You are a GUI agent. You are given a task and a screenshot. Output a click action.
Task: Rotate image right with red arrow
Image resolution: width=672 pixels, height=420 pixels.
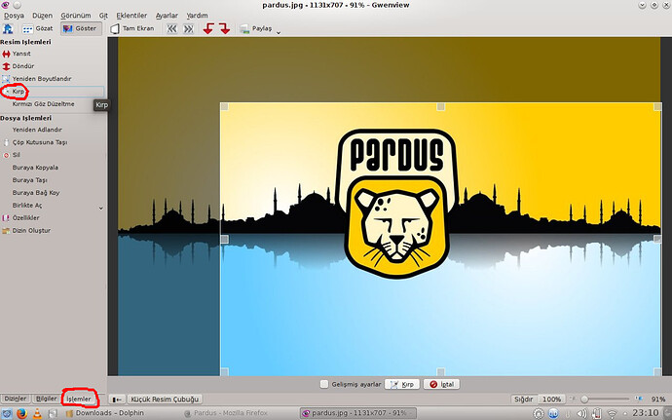pos(225,28)
